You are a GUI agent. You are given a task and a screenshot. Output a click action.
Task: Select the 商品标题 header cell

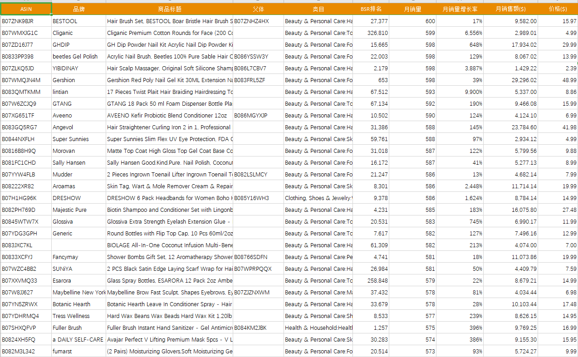[170, 9]
